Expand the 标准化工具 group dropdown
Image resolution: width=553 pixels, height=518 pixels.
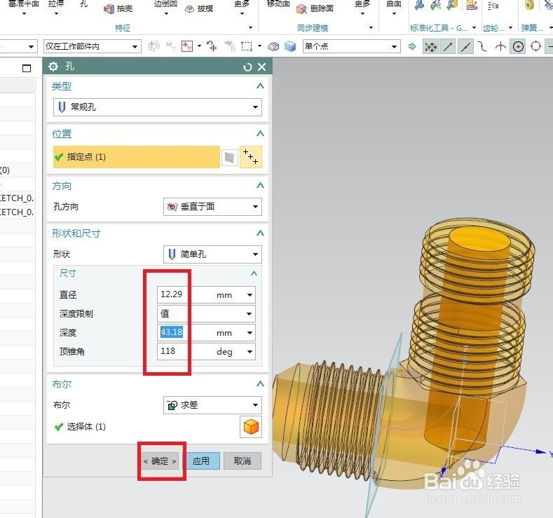pyautogui.click(x=474, y=28)
